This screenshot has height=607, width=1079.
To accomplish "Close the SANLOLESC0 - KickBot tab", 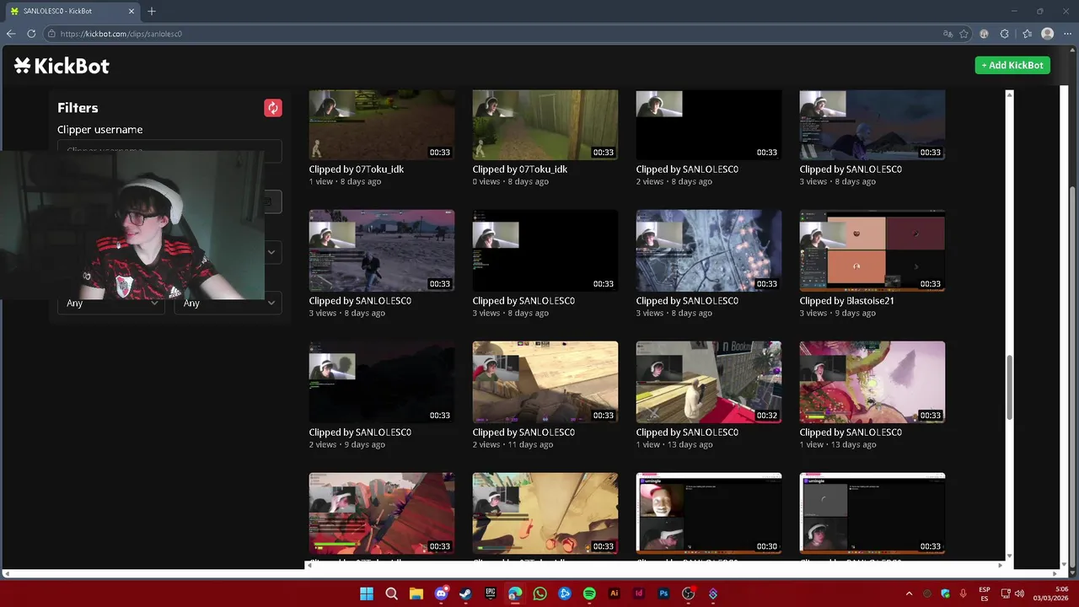I will (x=132, y=11).
